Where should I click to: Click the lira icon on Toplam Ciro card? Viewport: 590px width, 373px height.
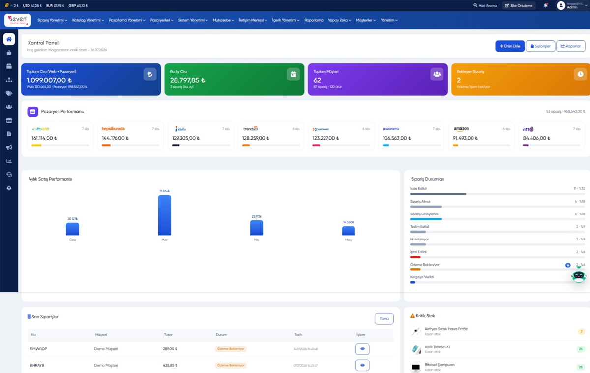point(150,74)
